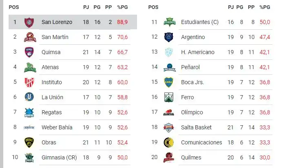Click the Argentino team logo
The width and height of the screenshot is (281, 168).
[169, 37]
